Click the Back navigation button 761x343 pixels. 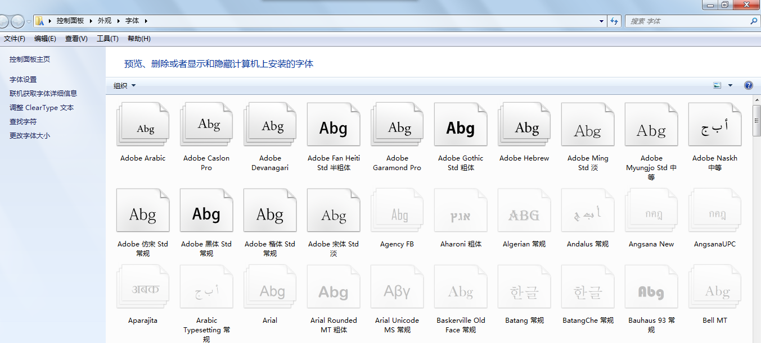[3, 21]
